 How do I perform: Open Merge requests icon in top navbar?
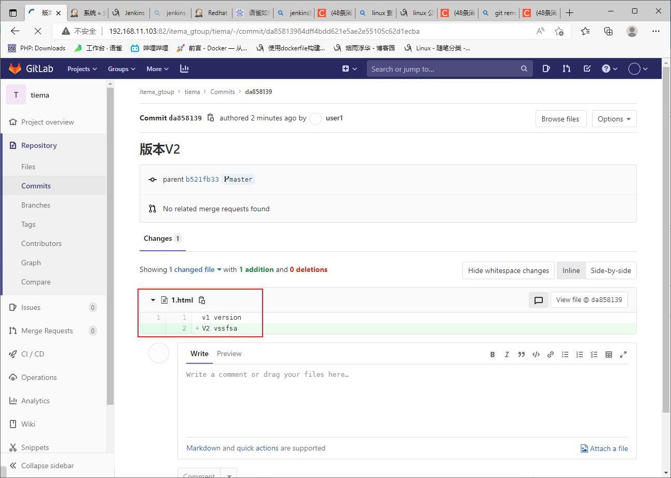click(x=567, y=69)
